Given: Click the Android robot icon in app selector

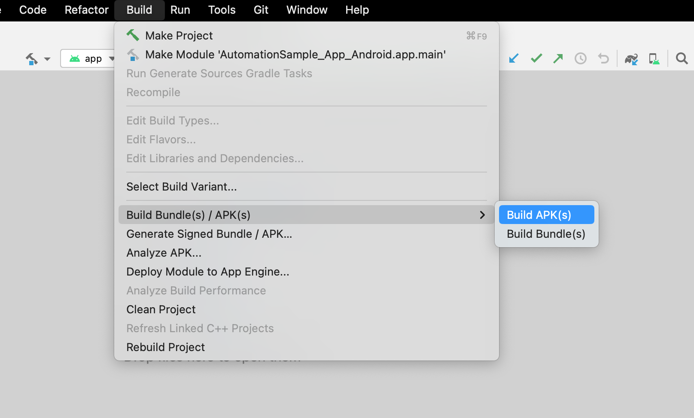Looking at the screenshot, I should [75, 58].
